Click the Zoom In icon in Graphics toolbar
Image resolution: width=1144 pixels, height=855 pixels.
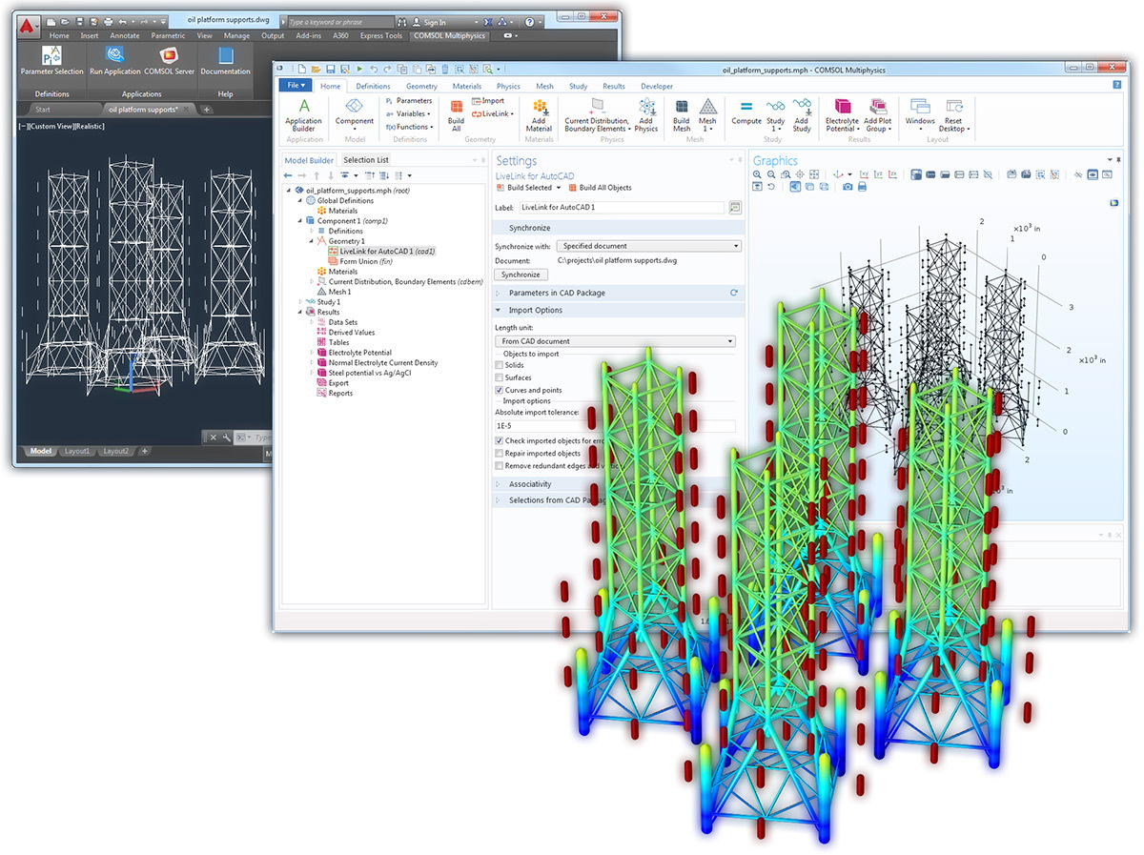tap(757, 174)
